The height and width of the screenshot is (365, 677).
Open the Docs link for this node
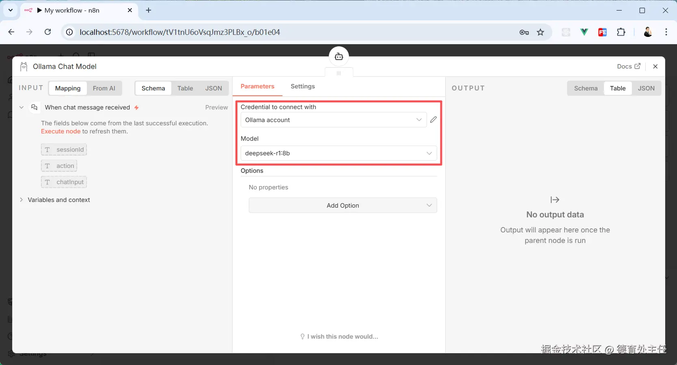click(x=629, y=67)
